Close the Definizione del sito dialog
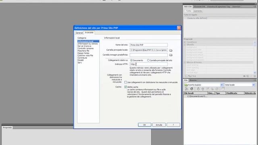Screen dimensions: 258x145 click(179, 28)
